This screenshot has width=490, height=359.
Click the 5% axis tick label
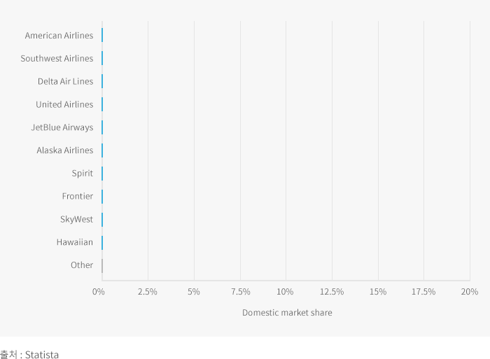194,292
